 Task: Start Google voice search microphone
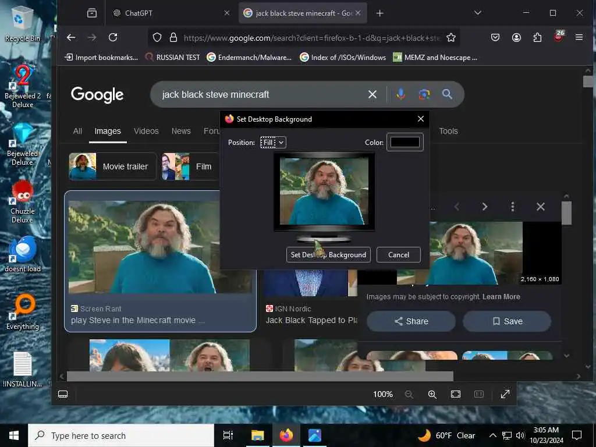coord(400,94)
